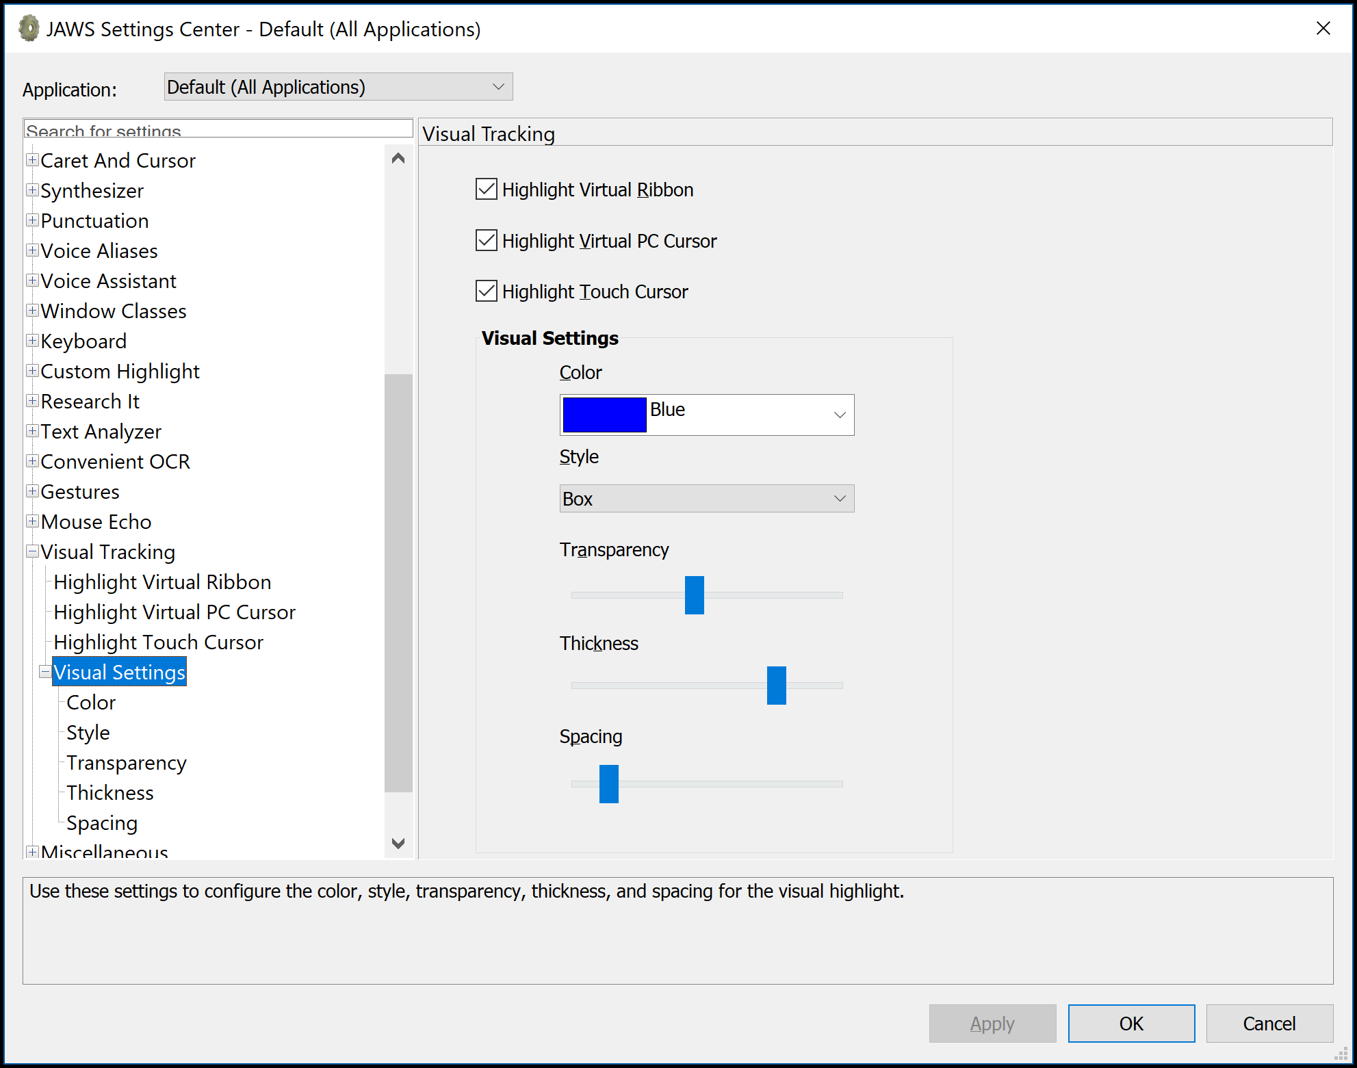Click the Search for settings field

pos(218,129)
